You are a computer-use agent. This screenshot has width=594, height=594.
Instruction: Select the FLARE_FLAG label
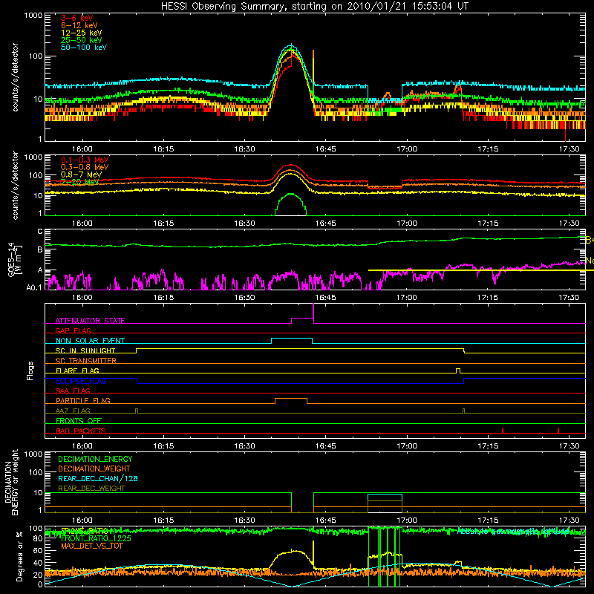click(x=77, y=371)
